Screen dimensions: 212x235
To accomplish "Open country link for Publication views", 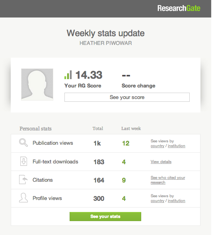I will pyautogui.click(x=158, y=146).
